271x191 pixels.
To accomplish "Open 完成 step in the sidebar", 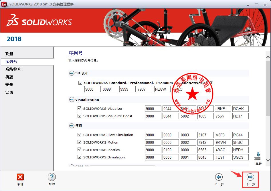I will 9,92.
